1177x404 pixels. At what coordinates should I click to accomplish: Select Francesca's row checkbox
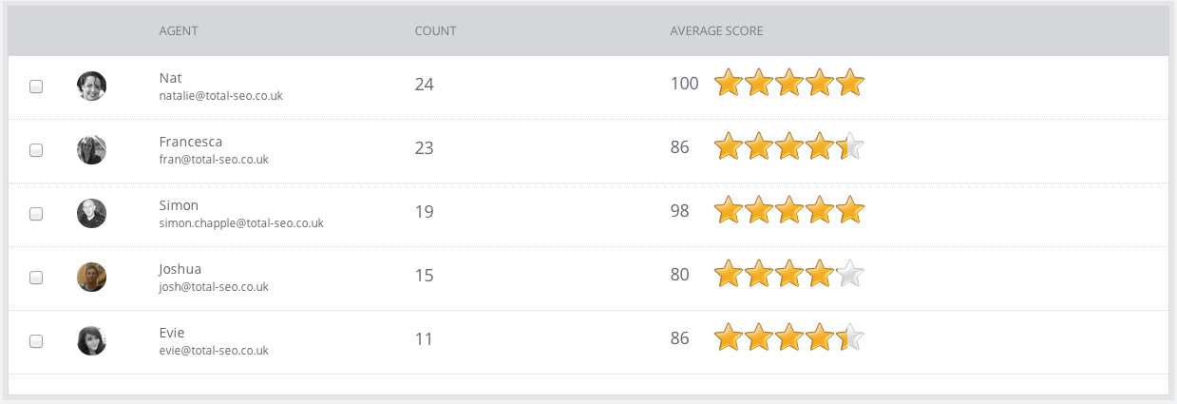(36, 150)
